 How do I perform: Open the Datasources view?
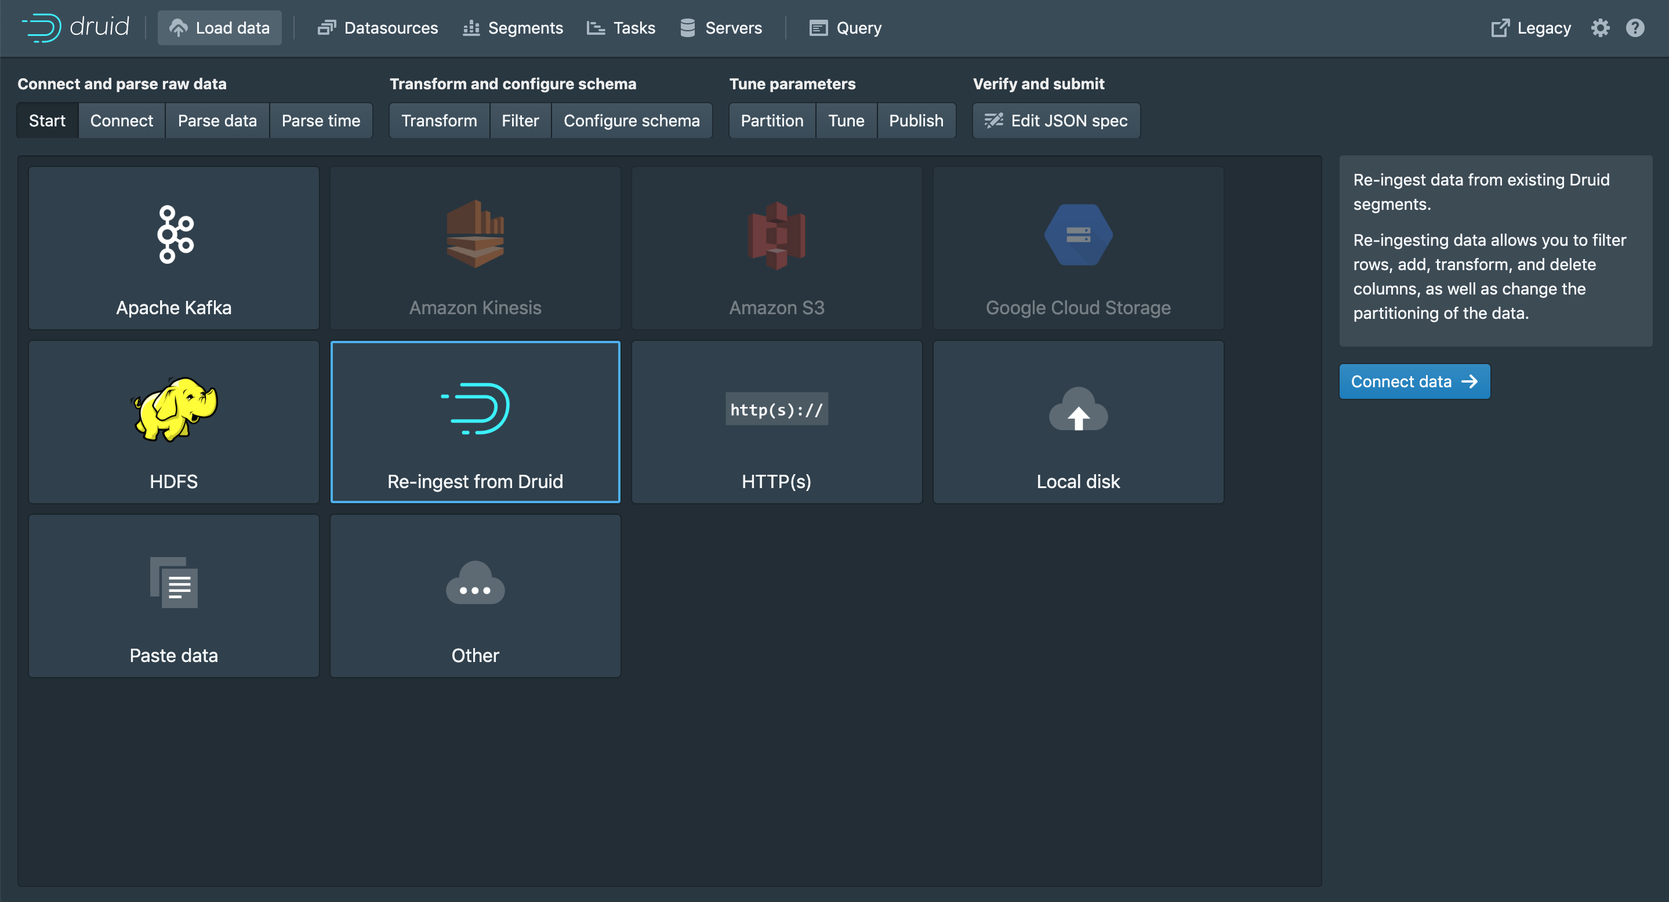[378, 28]
